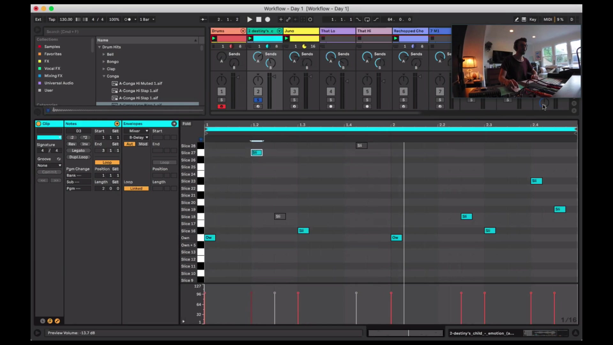Image resolution: width=613 pixels, height=345 pixels.
Task: Click the Commit button under Groove
Action: (x=49, y=172)
